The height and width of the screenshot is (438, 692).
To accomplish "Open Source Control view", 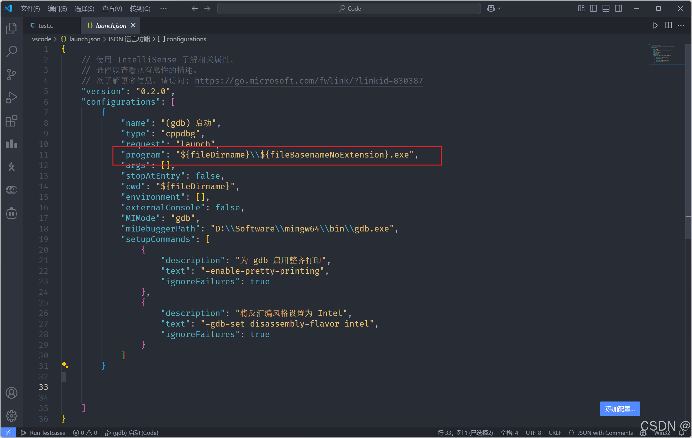I will pyautogui.click(x=12, y=74).
